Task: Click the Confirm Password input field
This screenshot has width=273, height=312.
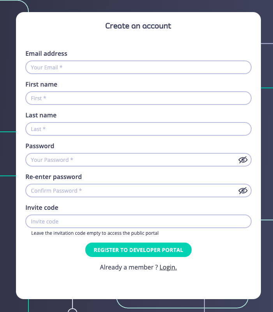Action: click(117, 190)
